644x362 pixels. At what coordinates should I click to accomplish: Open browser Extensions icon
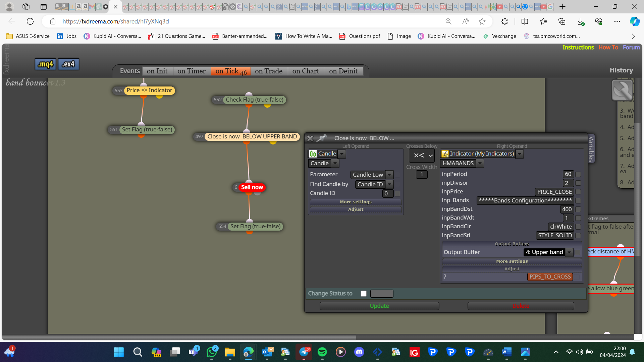(x=504, y=21)
